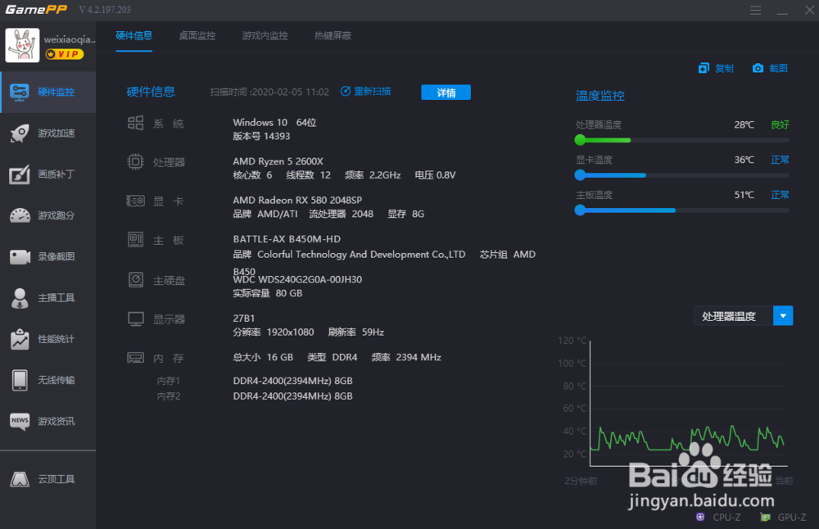Image resolution: width=819 pixels, height=529 pixels.
Task: Switch to 热键屏蔽 tab
Action: point(333,35)
